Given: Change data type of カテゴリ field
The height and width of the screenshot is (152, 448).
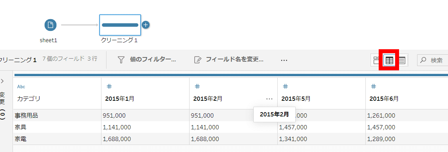Looking at the screenshot, I should pos(22,86).
